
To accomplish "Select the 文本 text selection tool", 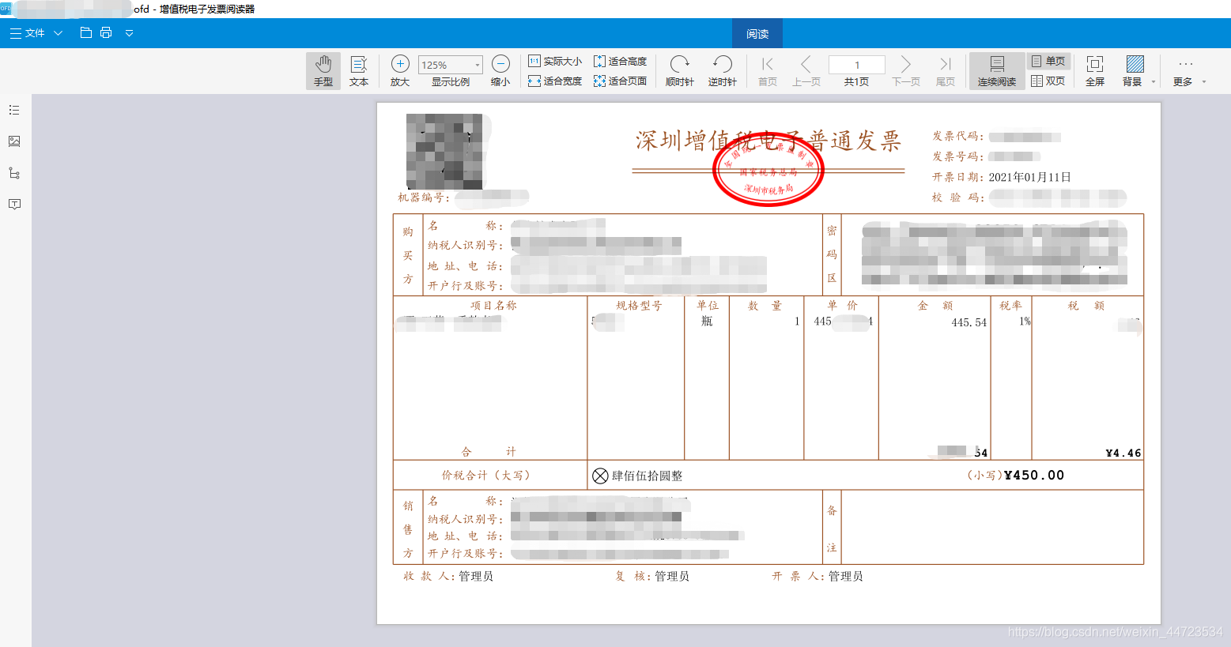I will click(x=359, y=70).
